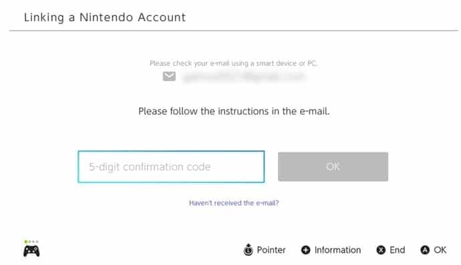Select the OK label in footer bar

click(x=440, y=250)
